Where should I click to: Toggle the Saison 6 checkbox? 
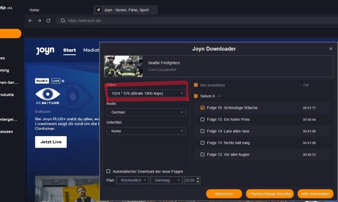tap(196, 96)
